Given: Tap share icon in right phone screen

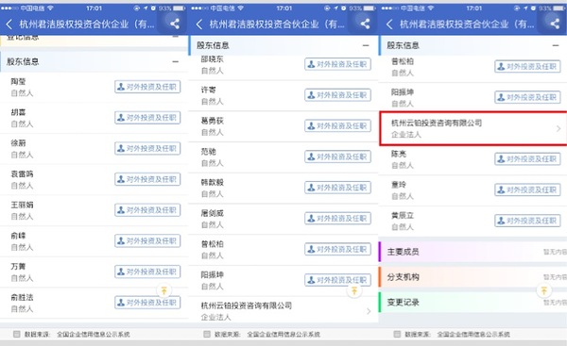Looking at the screenshot, I should coord(555,24).
